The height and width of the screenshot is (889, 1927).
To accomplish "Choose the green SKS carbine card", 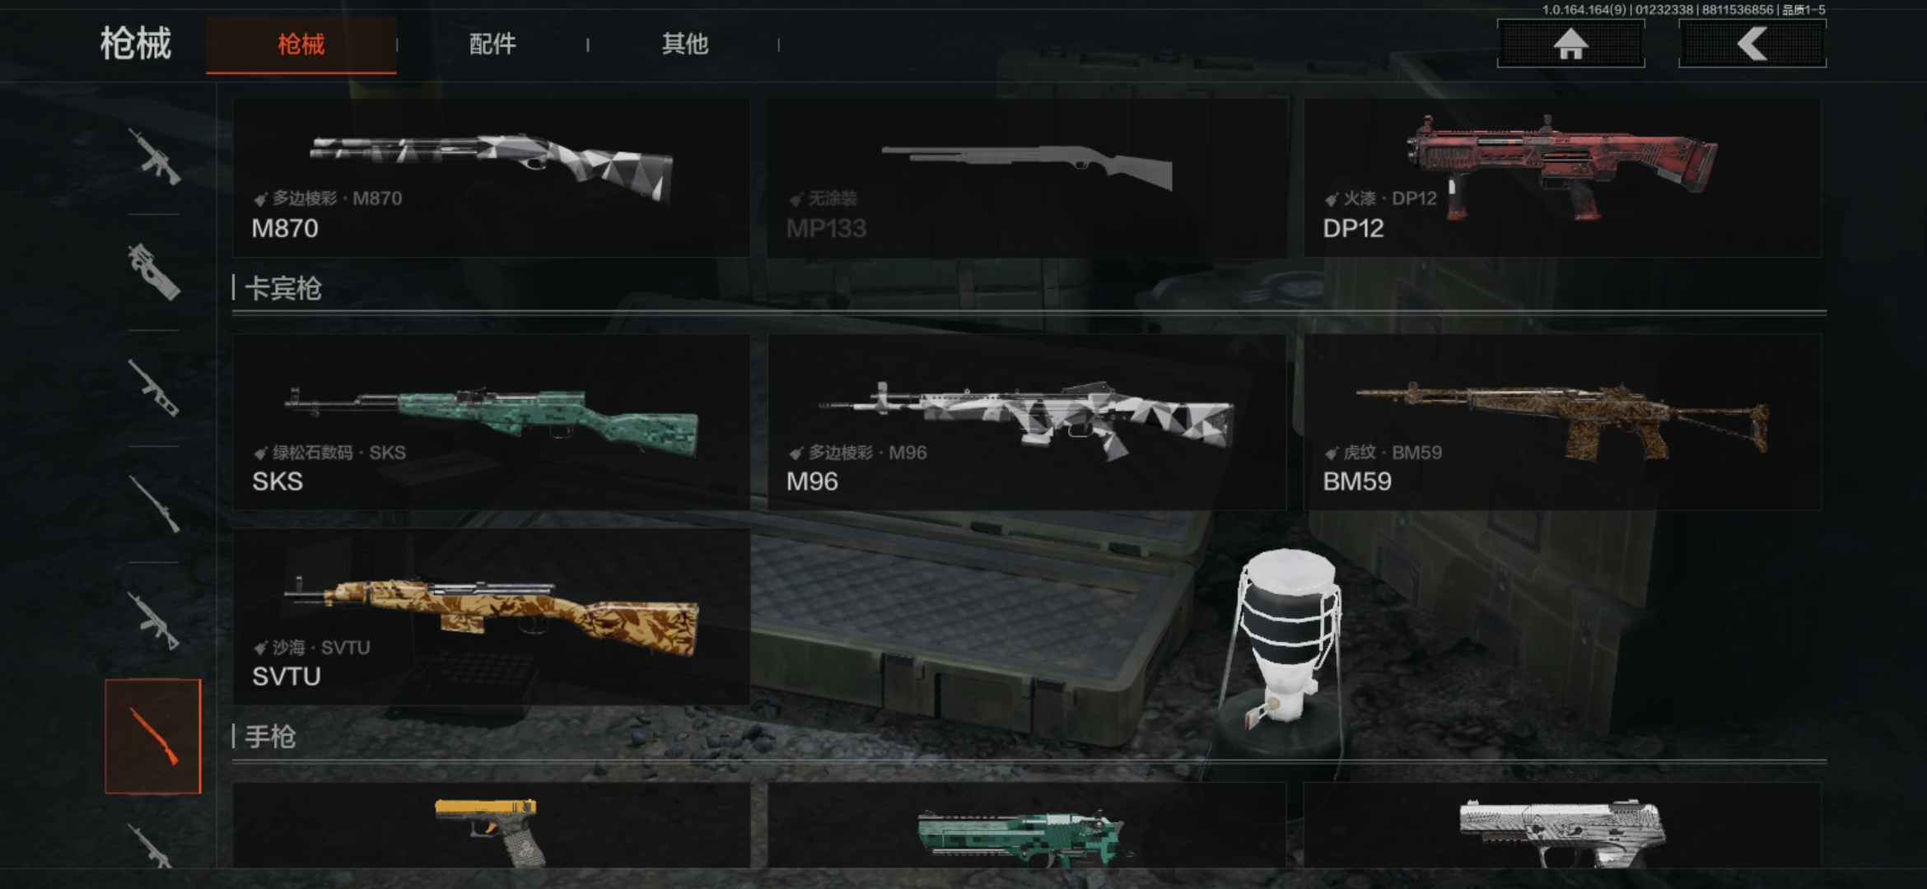I will pyautogui.click(x=492, y=421).
